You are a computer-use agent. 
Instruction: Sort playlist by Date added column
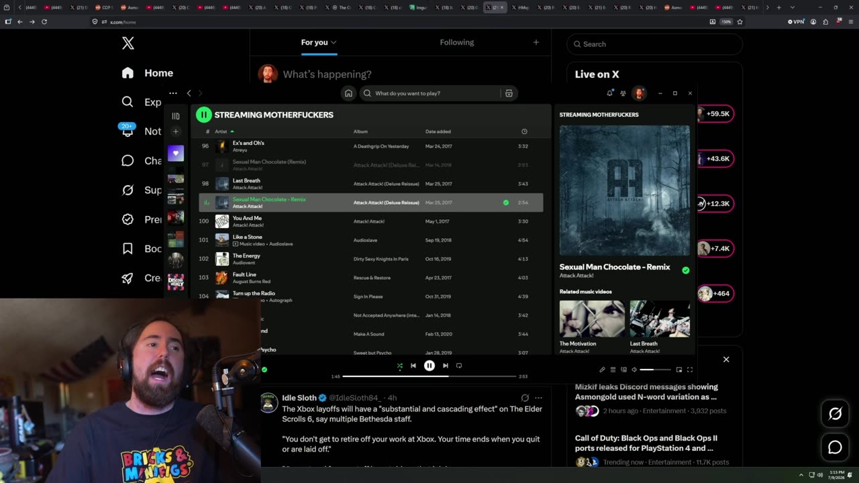[438, 131]
